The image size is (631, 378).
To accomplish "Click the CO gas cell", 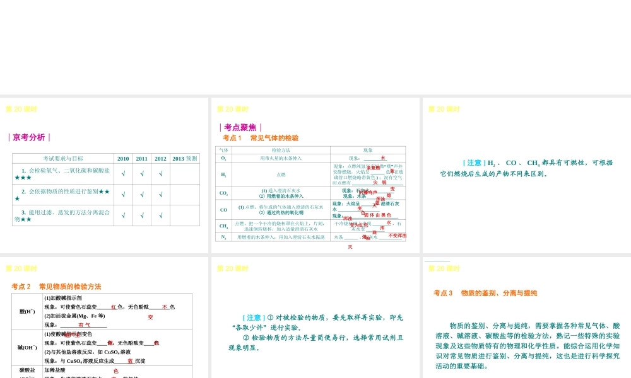I will (224, 210).
